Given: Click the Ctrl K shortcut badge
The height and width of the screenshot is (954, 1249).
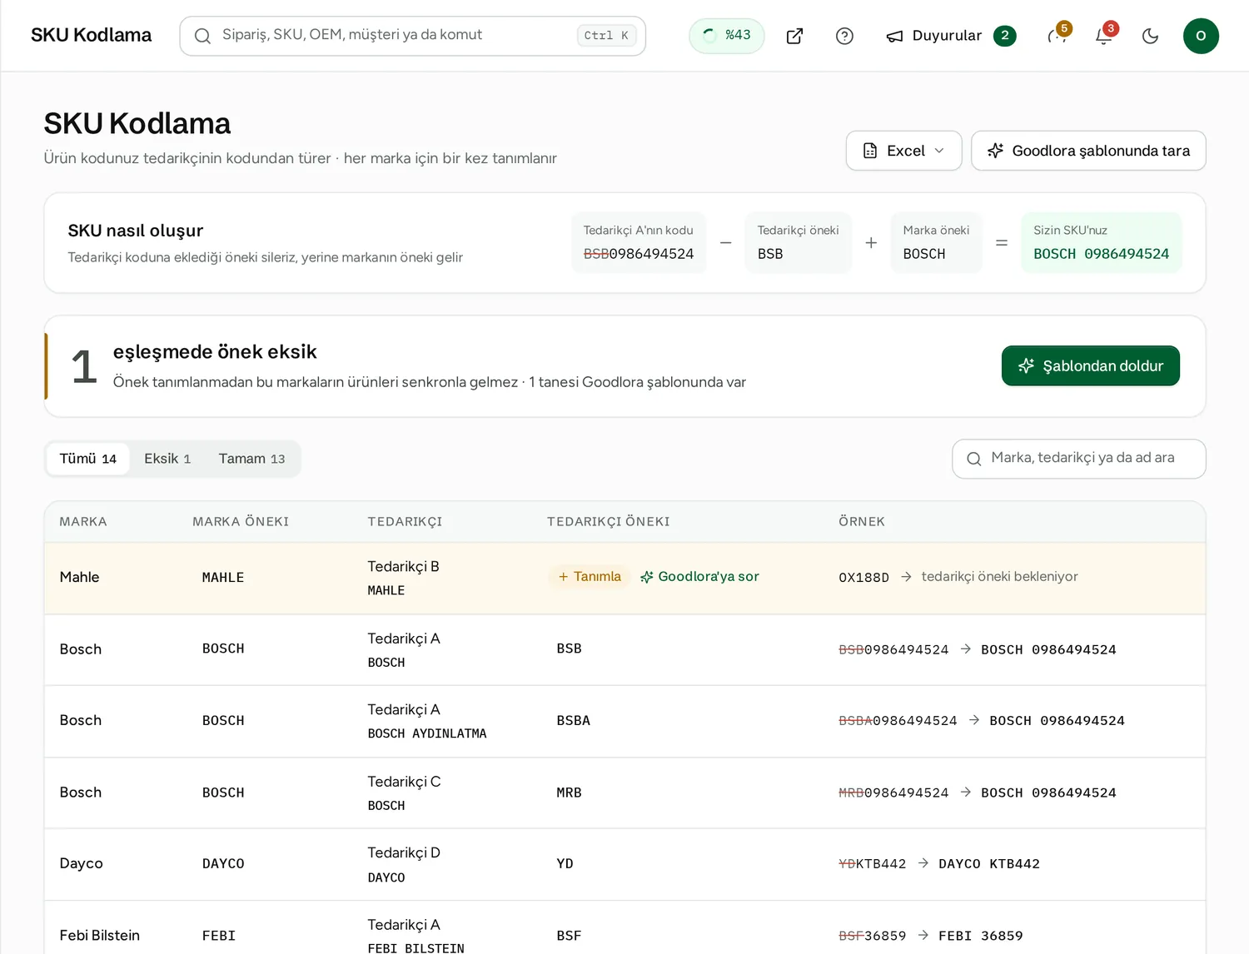Looking at the screenshot, I should pos(606,36).
